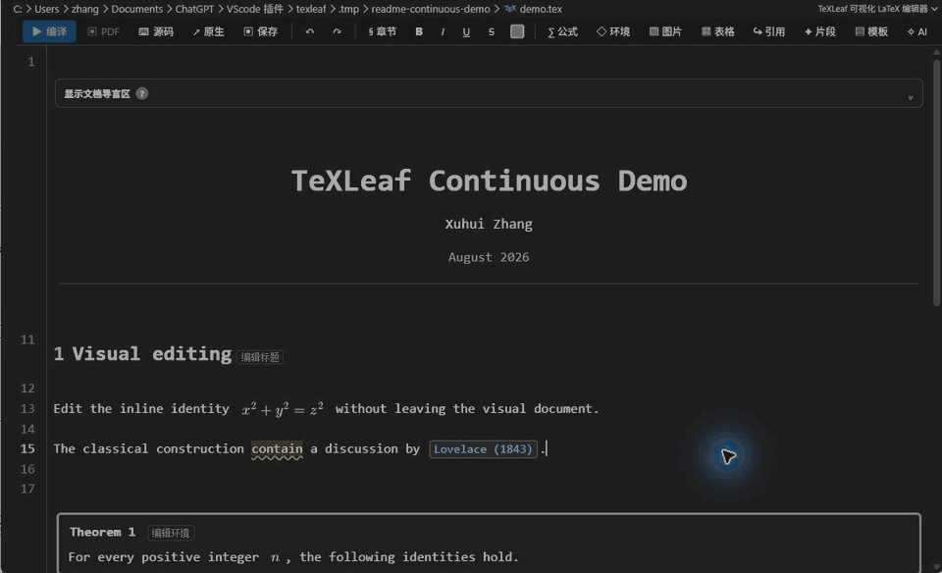The width and height of the screenshot is (942, 573).
Task: Click the date August 2026
Action: tap(489, 257)
